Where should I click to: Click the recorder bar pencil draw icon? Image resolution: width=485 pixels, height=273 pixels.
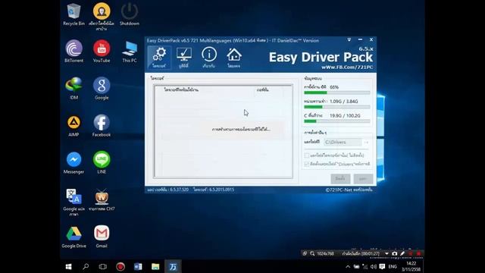pyautogui.click(x=402, y=253)
